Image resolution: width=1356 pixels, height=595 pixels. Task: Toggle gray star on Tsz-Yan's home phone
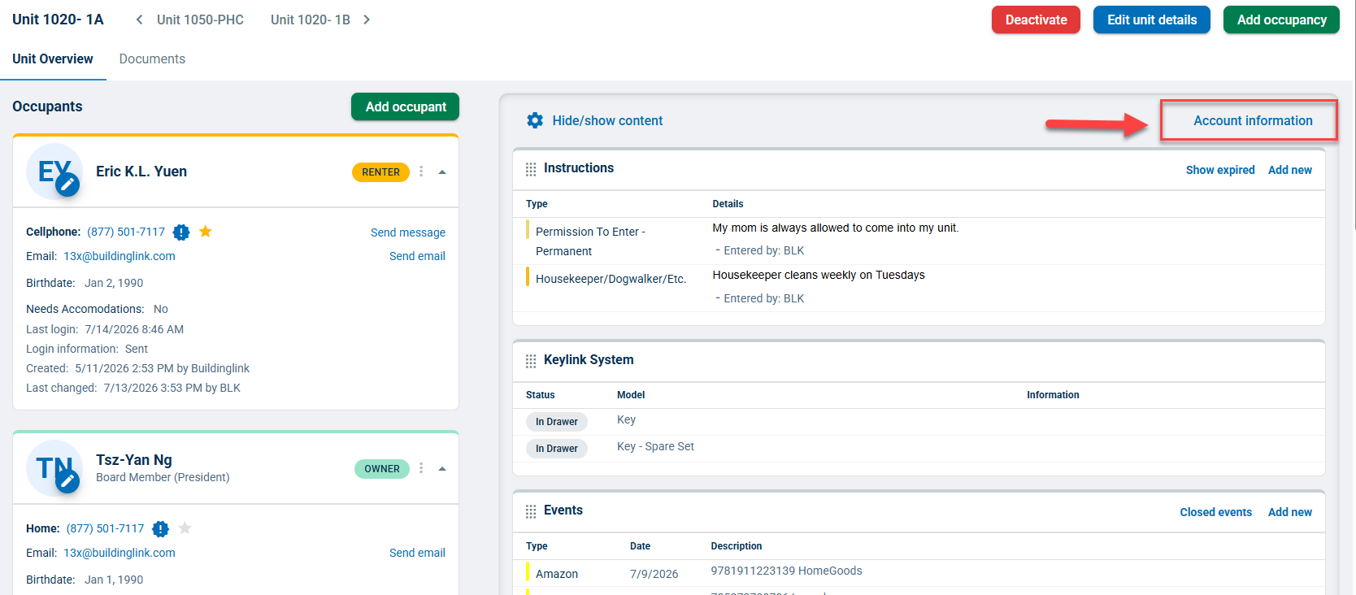(185, 528)
